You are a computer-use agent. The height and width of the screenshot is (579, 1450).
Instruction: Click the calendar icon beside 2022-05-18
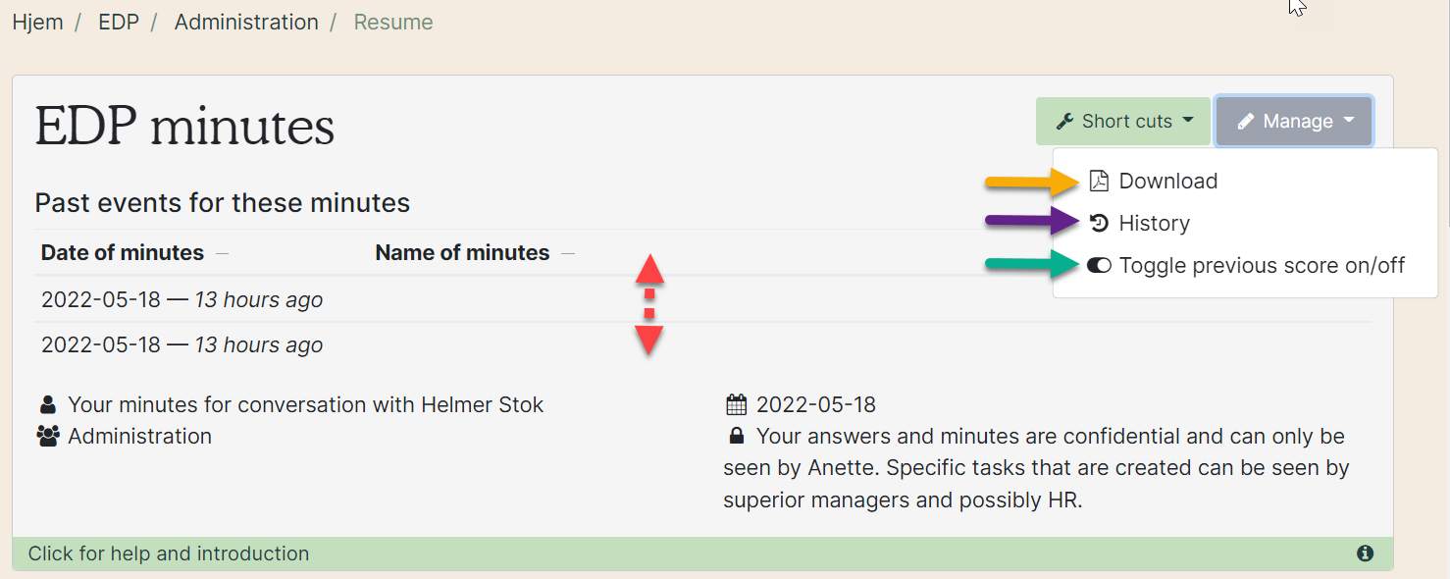point(736,404)
